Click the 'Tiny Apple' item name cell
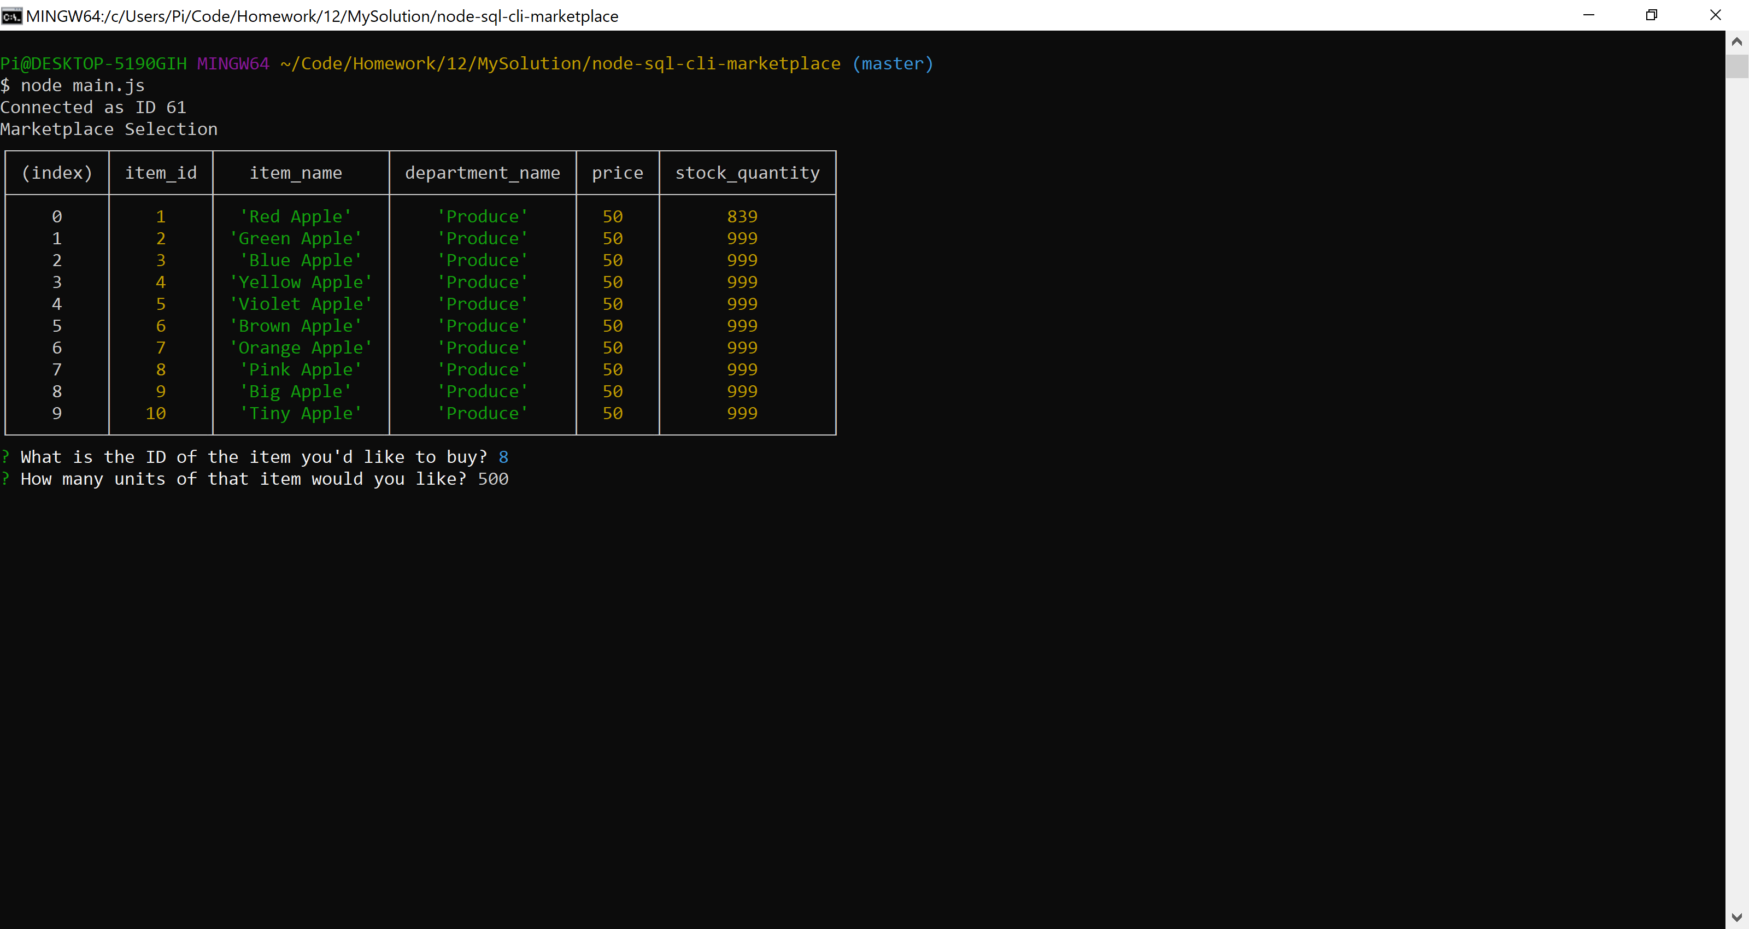1749x929 pixels. [301, 414]
